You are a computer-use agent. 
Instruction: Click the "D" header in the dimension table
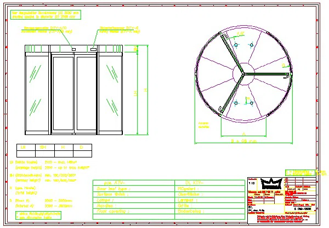[x=81, y=147]
